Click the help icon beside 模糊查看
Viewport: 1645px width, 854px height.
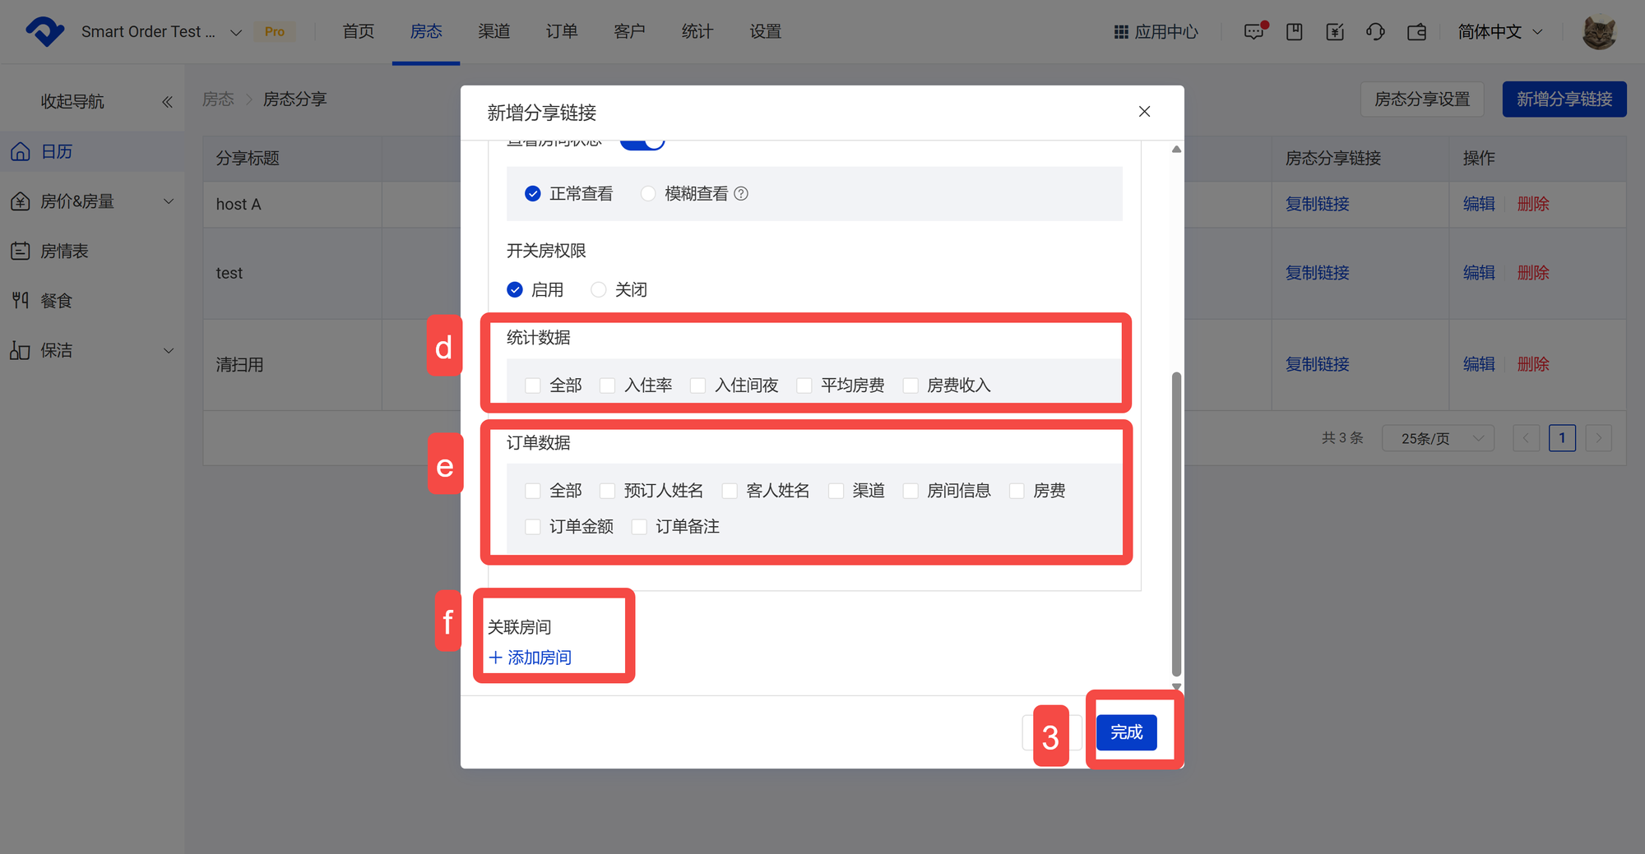741,194
